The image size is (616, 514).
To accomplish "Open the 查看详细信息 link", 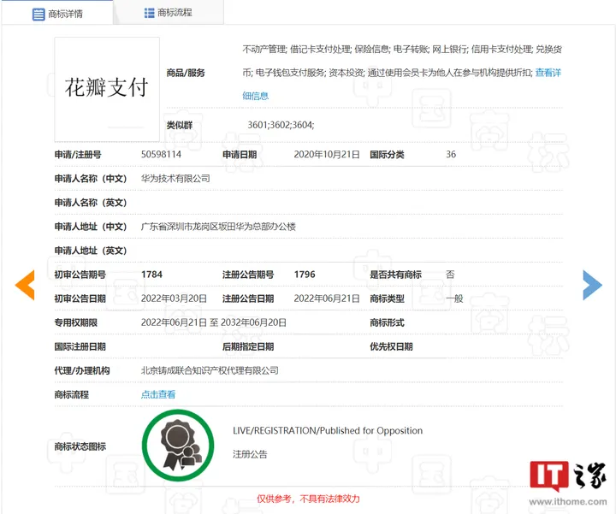I will click(x=548, y=73).
